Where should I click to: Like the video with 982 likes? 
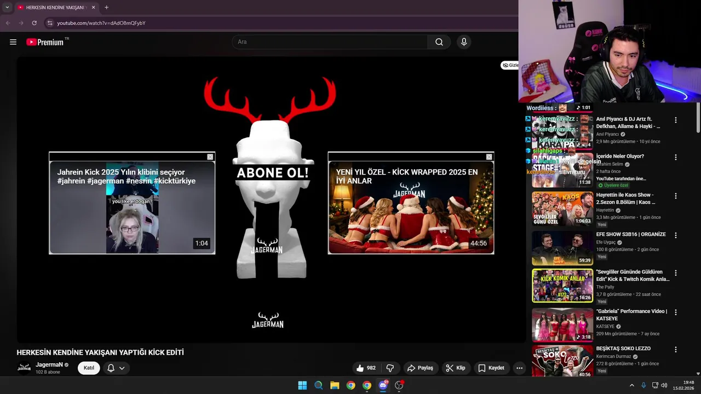pyautogui.click(x=366, y=368)
